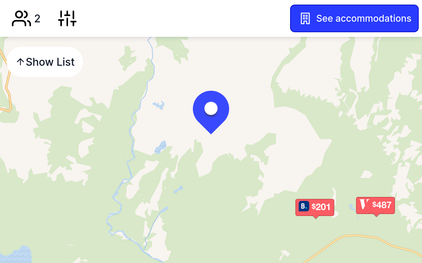
Task: Expand the Show List panel
Action: coord(45,62)
